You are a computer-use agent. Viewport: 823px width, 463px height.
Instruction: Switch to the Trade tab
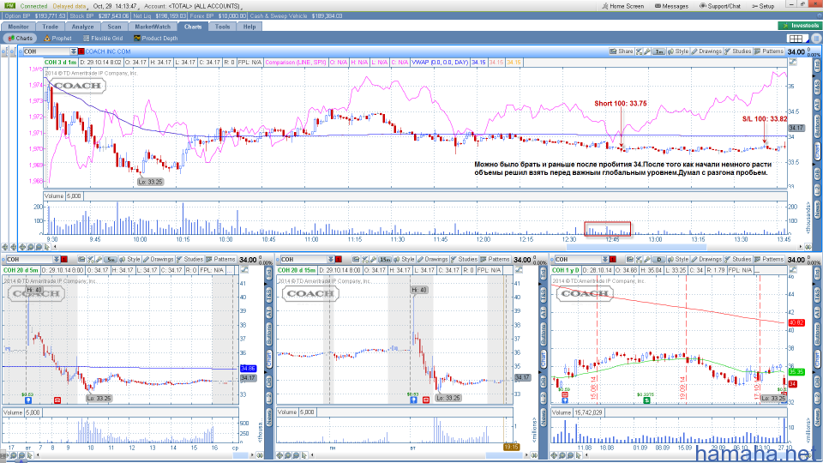pyautogui.click(x=51, y=27)
